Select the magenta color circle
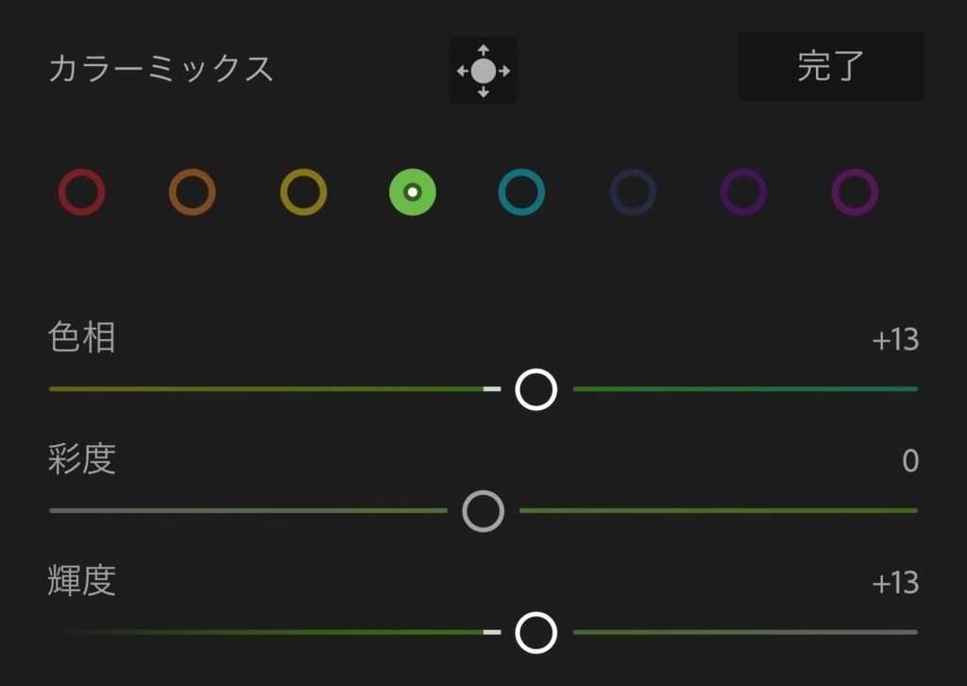This screenshot has height=686, width=967. pos(855,193)
